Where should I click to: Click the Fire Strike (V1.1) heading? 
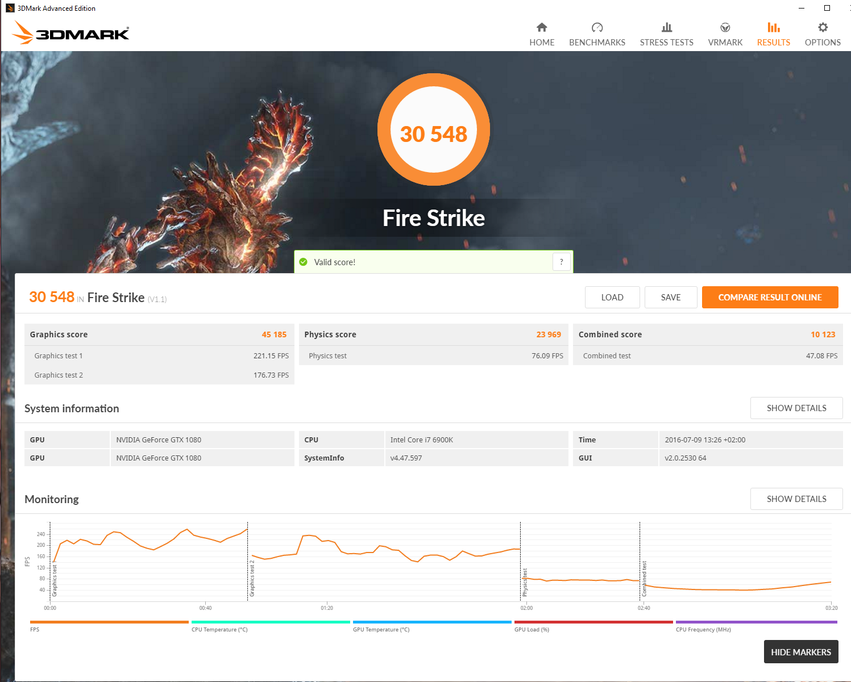click(127, 298)
